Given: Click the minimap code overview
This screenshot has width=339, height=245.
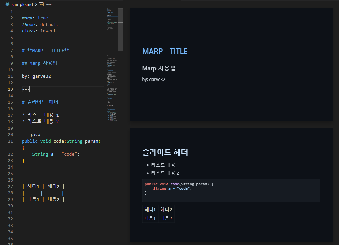Looking at the screenshot, I should coord(112,65).
